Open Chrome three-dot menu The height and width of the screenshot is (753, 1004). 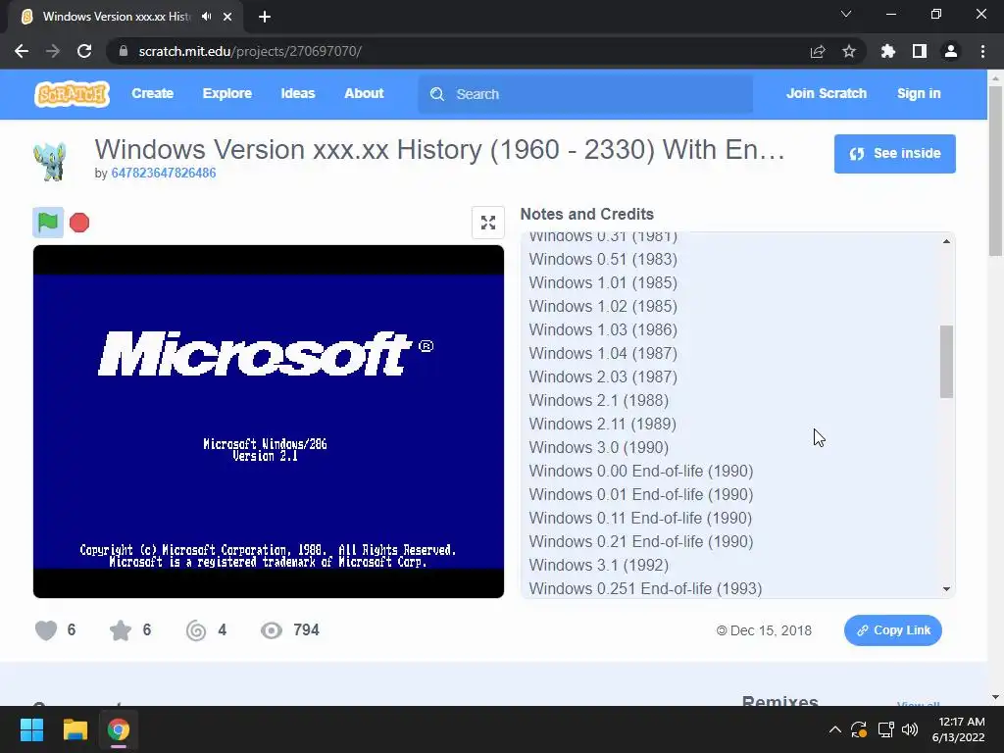tap(982, 51)
